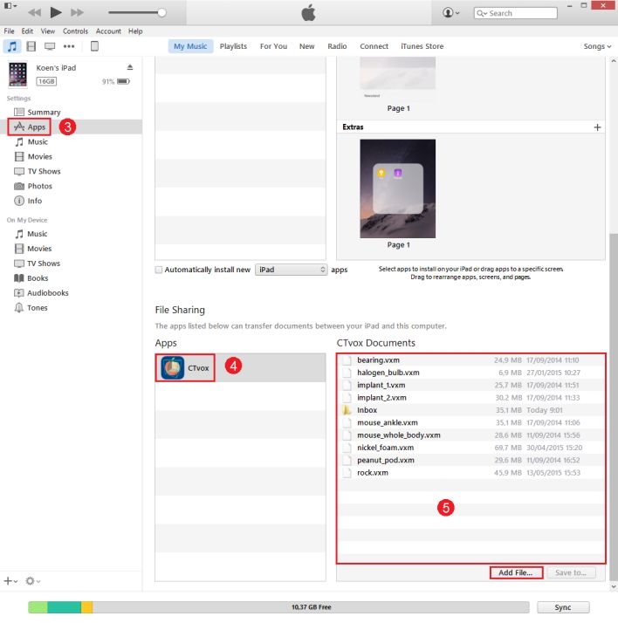Open TV Shows under On My Device
This screenshot has width=618, height=623.
tap(38, 263)
